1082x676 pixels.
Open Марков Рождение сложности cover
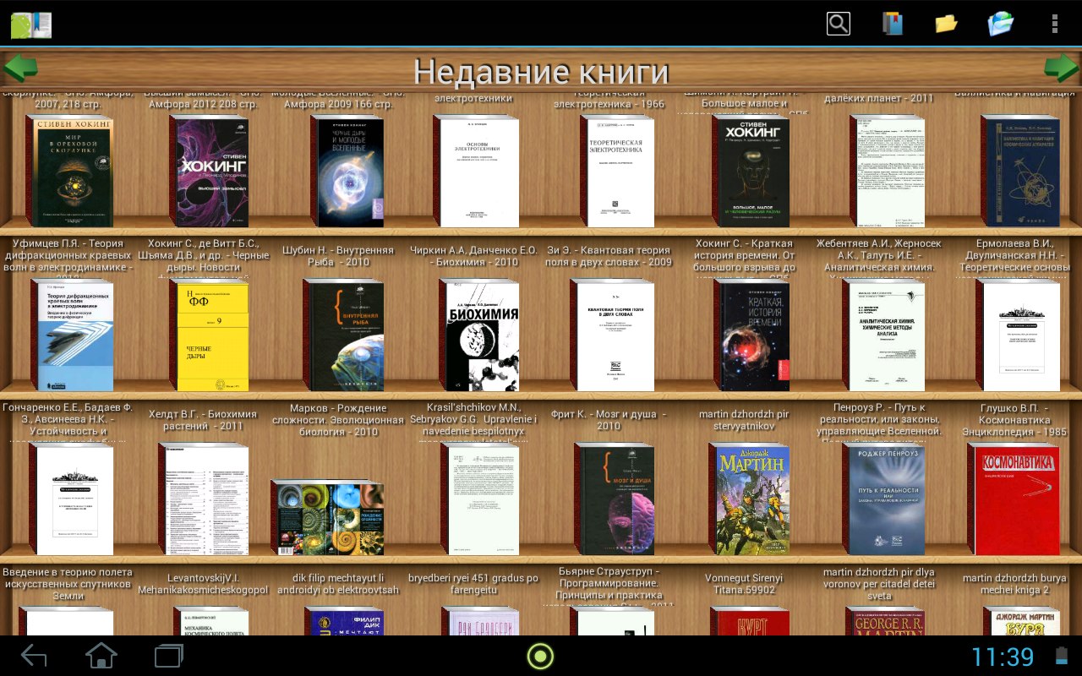[x=327, y=517]
